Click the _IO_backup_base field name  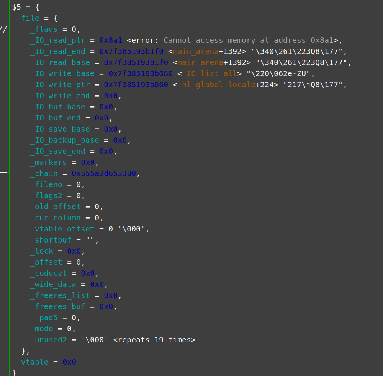pos(65,140)
